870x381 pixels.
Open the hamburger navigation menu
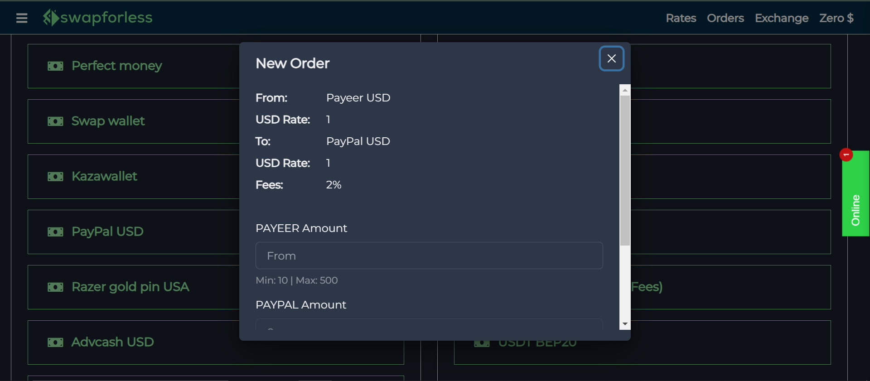21,18
